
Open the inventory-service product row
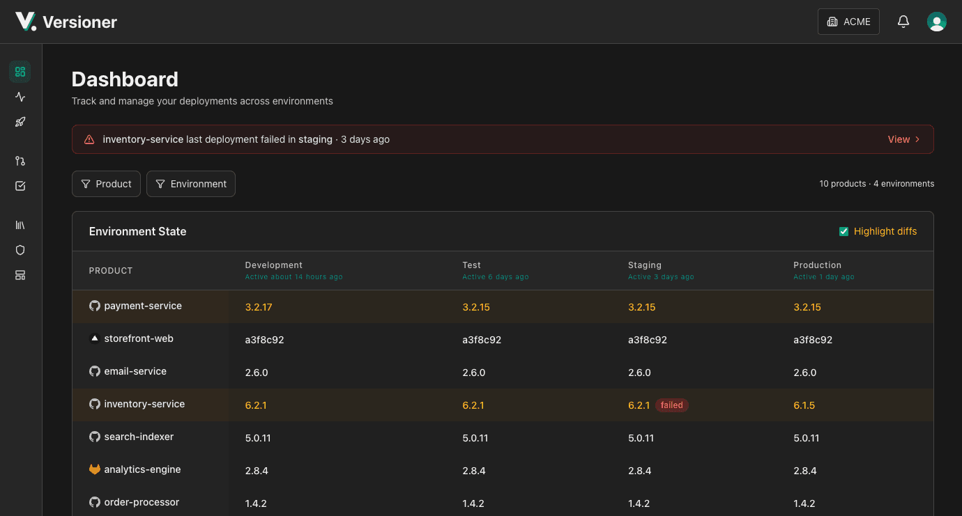pos(503,405)
